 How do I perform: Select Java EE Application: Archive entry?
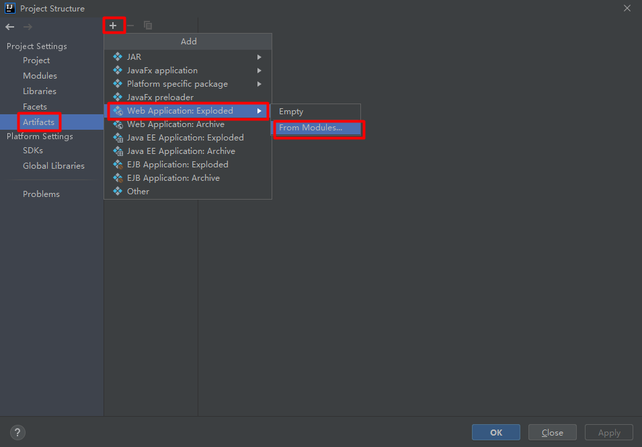pos(188,151)
